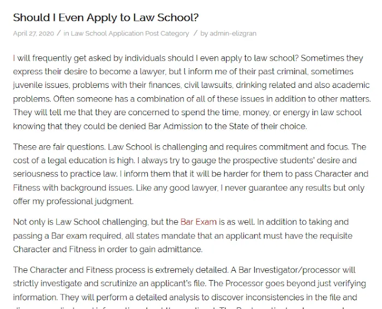Click the phrase "offer my professional judgment"
Screen dimensions: 382x309
click(x=73, y=201)
